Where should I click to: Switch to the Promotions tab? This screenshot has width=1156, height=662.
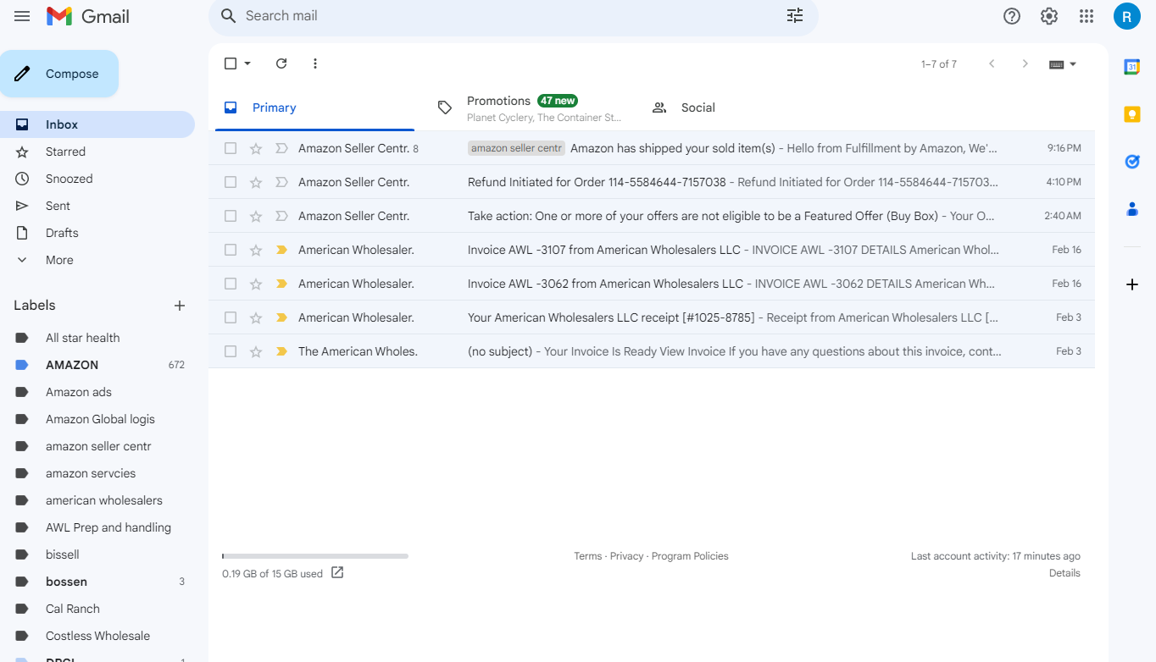529,108
